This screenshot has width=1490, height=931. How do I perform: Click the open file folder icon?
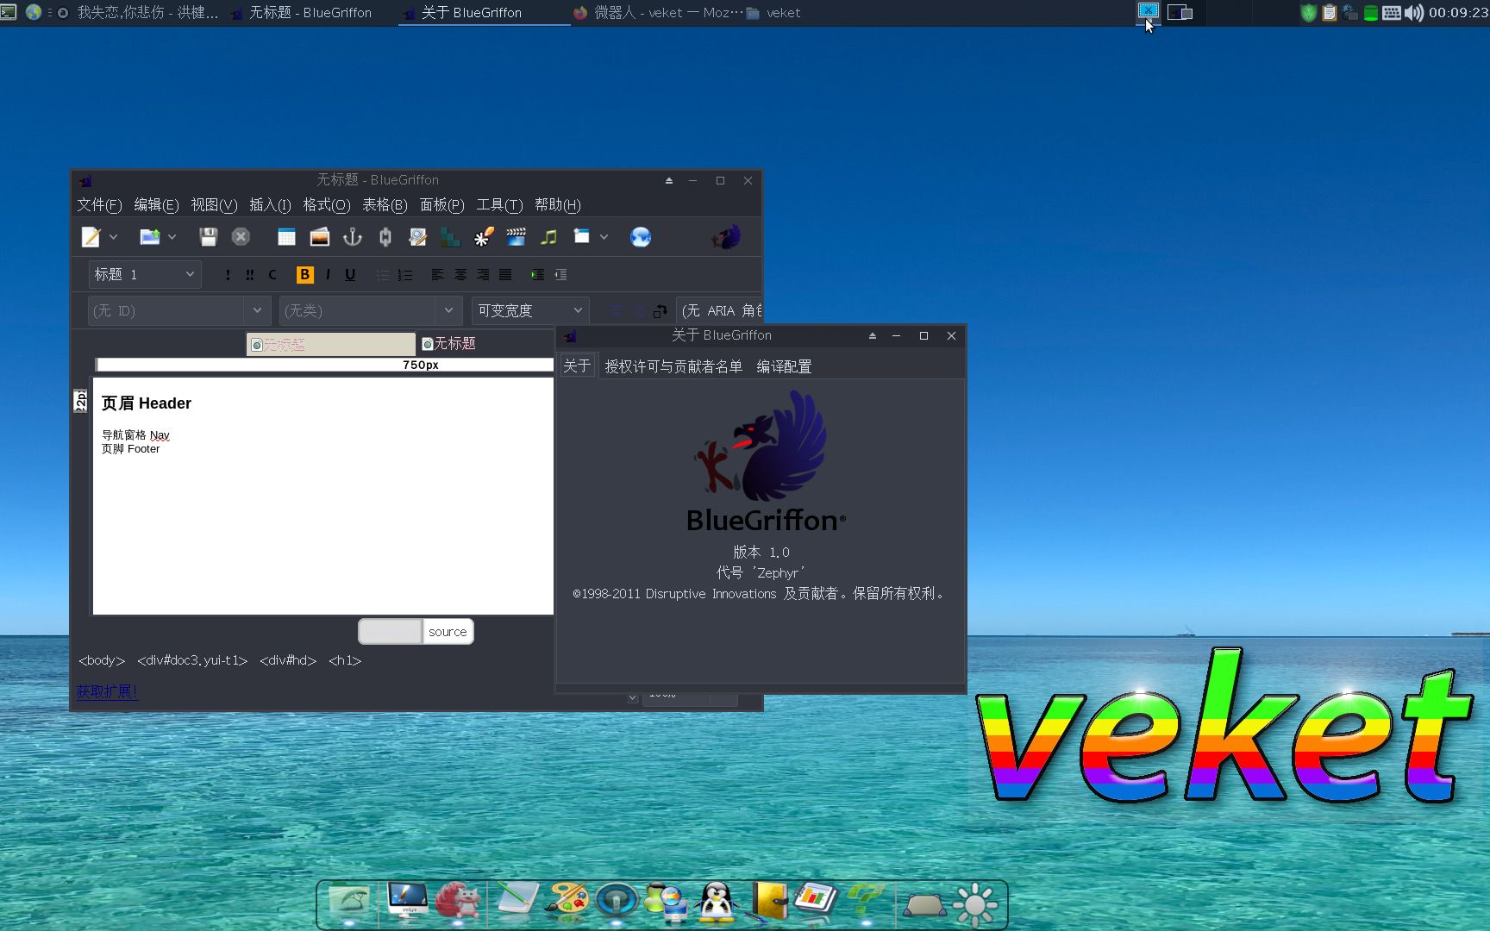pyautogui.click(x=150, y=237)
